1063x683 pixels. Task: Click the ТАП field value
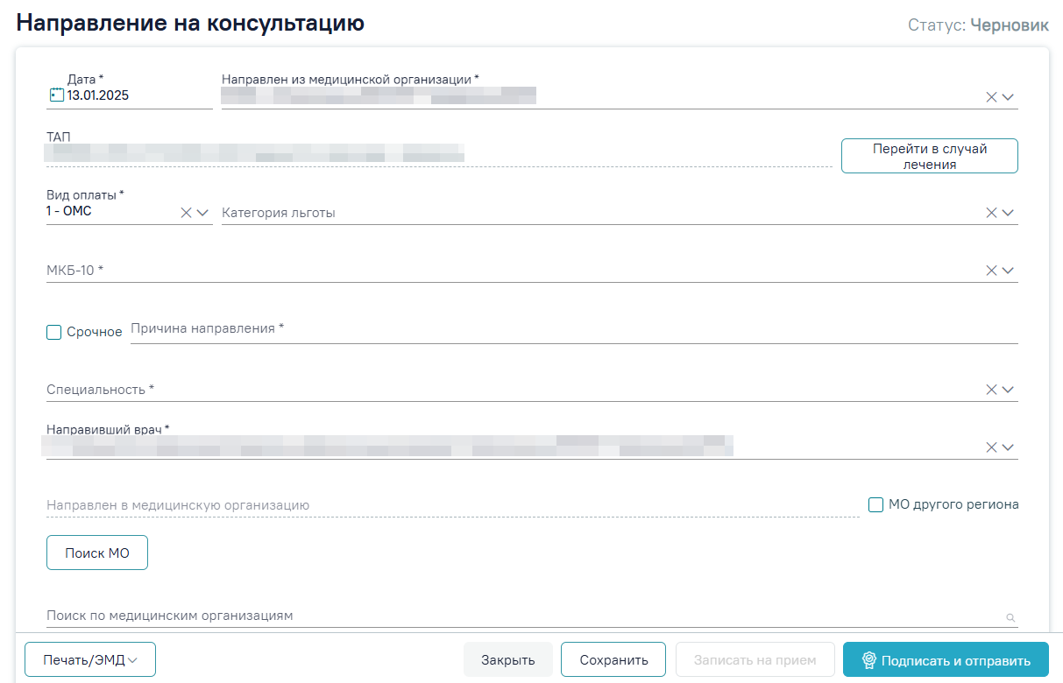point(255,153)
